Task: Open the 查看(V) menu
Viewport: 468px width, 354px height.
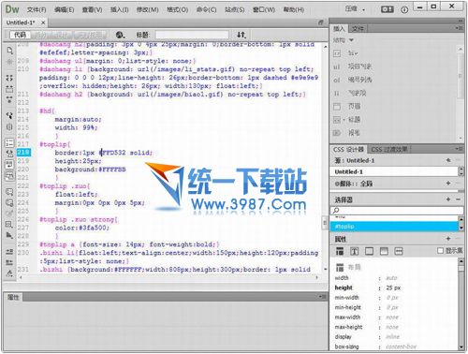Action: point(92,9)
